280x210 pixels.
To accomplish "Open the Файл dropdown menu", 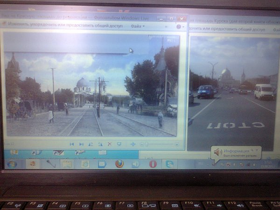I will pos(137,27).
